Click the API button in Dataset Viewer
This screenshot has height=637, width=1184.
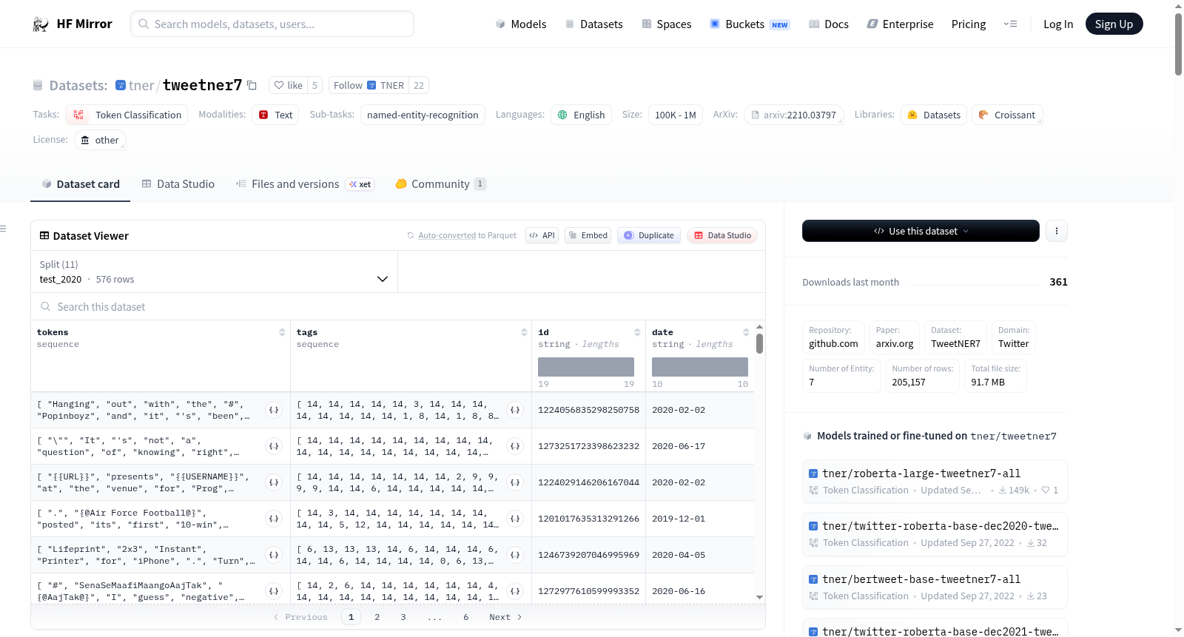tap(542, 235)
